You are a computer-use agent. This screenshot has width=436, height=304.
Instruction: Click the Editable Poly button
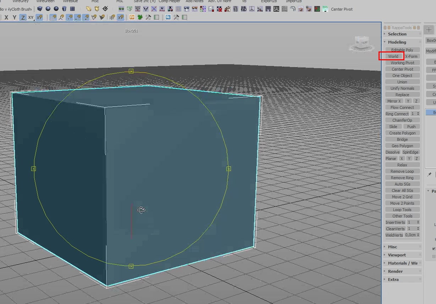pos(402,50)
